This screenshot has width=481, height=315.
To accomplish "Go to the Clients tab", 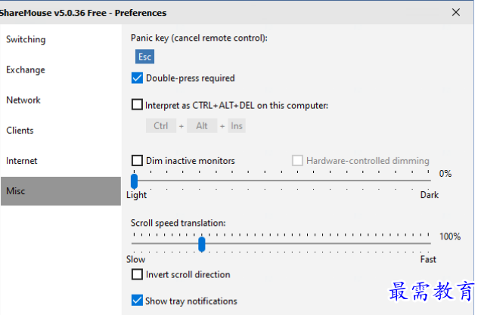I will click(x=20, y=130).
